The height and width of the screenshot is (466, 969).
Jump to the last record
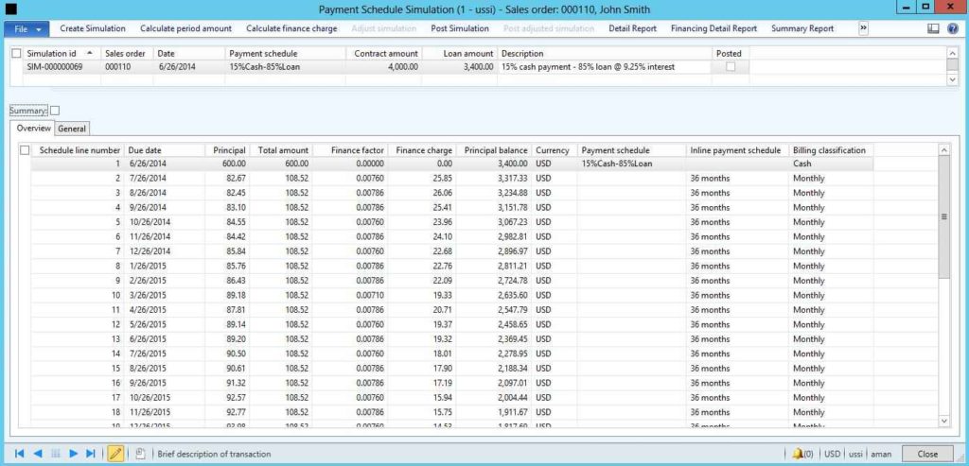coord(91,454)
